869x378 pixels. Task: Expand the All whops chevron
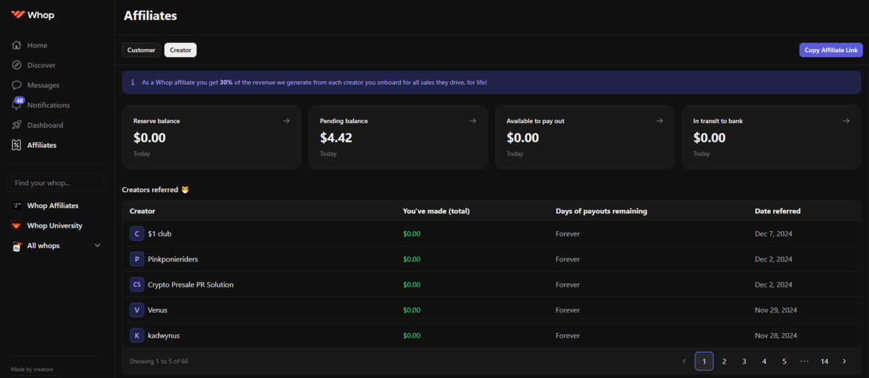click(x=98, y=246)
